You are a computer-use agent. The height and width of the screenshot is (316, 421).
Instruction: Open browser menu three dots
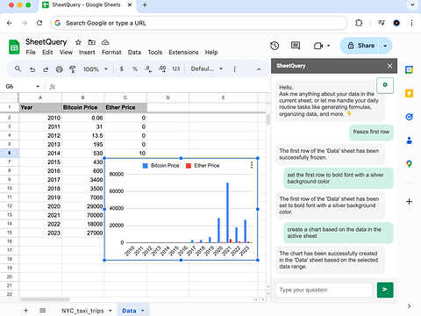click(x=411, y=23)
